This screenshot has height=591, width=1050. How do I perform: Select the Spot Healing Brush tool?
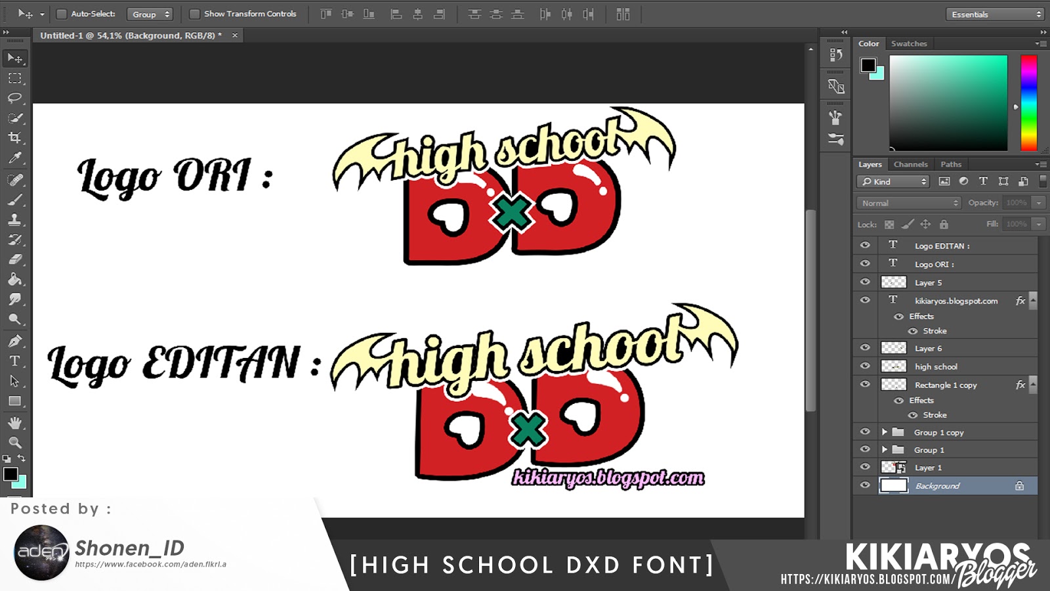click(x=15, y=179)
